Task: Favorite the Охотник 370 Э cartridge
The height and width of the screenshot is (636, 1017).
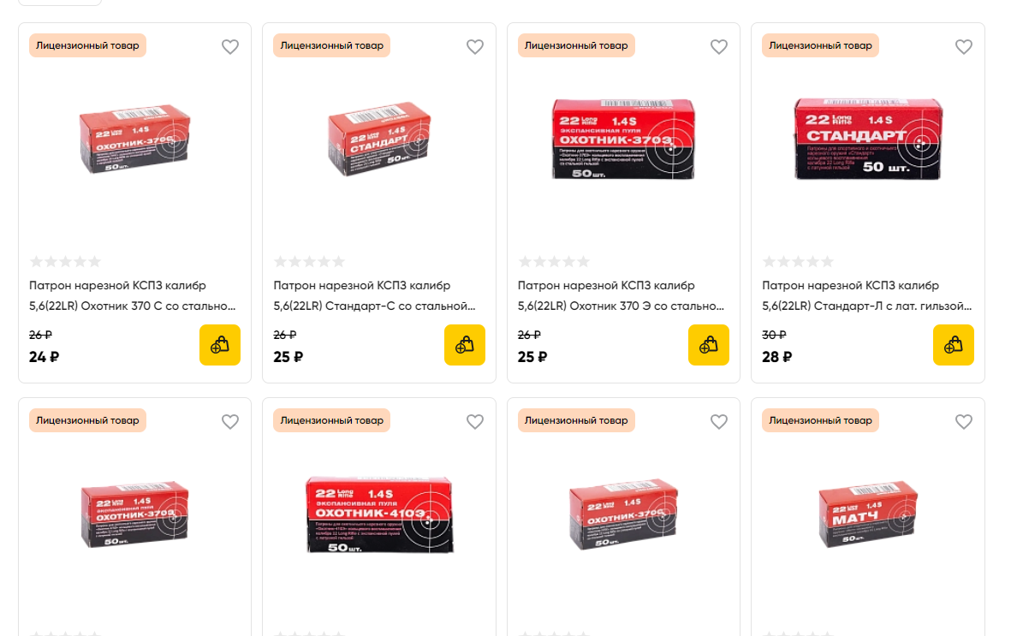Action: click(719, 47)
